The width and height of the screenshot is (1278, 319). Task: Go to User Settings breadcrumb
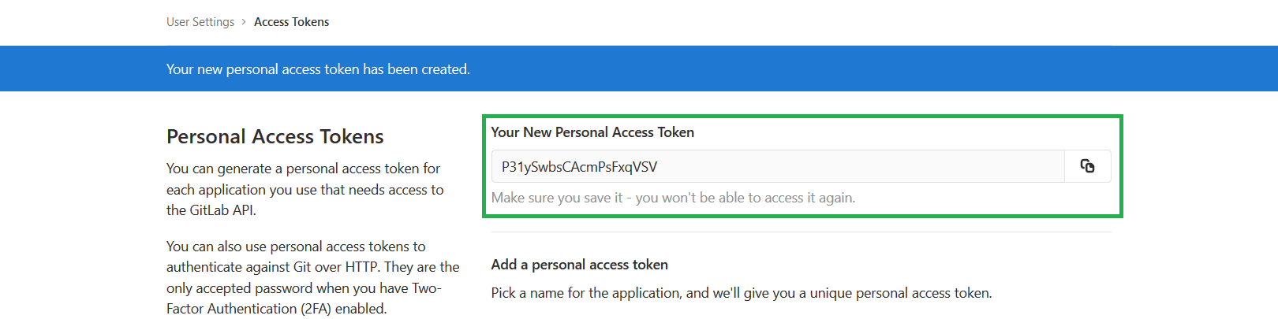200,22
